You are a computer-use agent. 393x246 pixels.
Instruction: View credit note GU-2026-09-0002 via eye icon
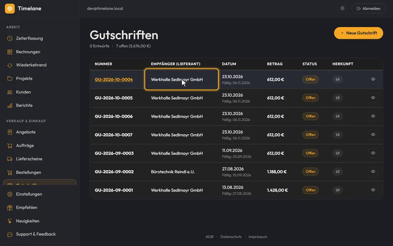[373, 171]
